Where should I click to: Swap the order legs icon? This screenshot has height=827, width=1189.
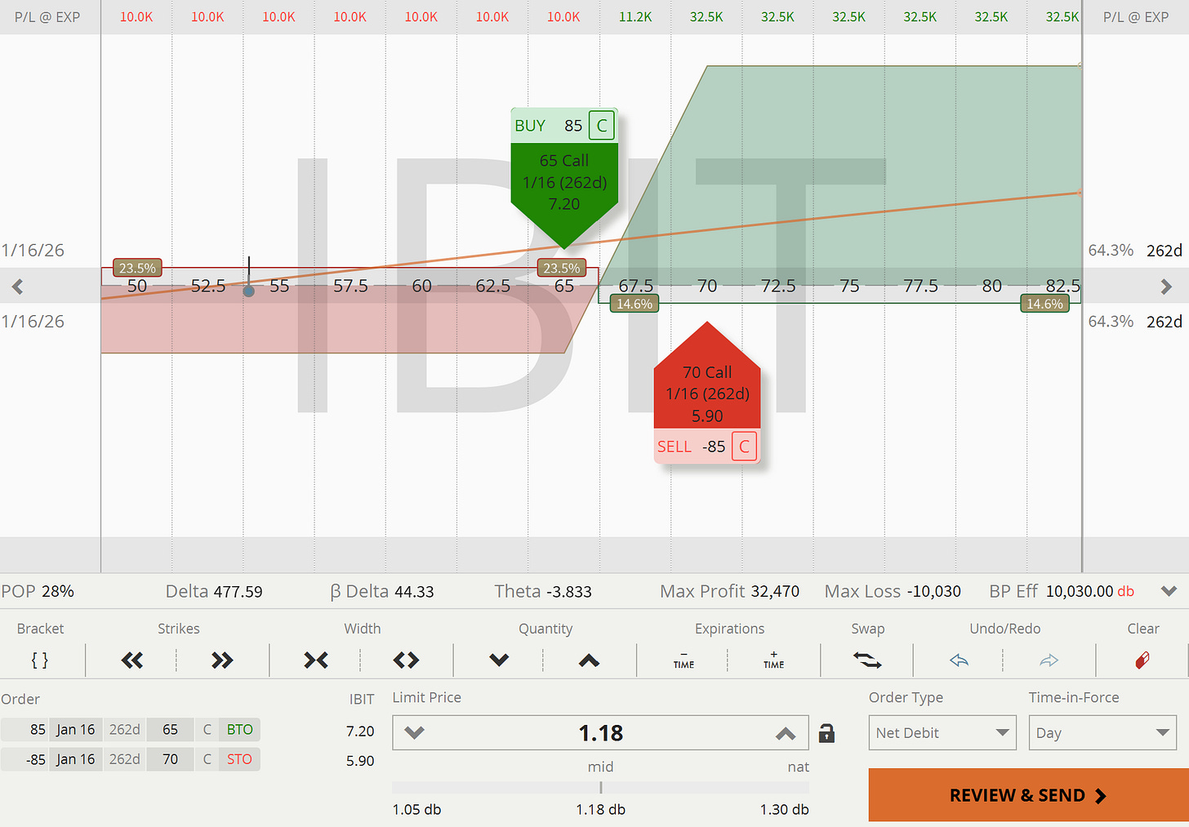pyautogui.click(x=867, y=660)
